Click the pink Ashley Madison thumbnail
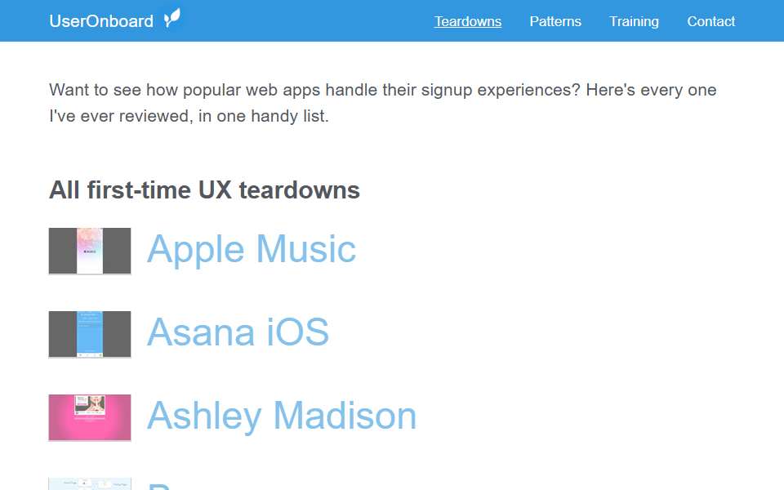The width and height of the screenshot is (784, 490). (90, 417)
